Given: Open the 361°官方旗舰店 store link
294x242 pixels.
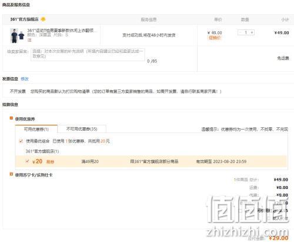Looking at the screenshot, I should pos(25,19).
